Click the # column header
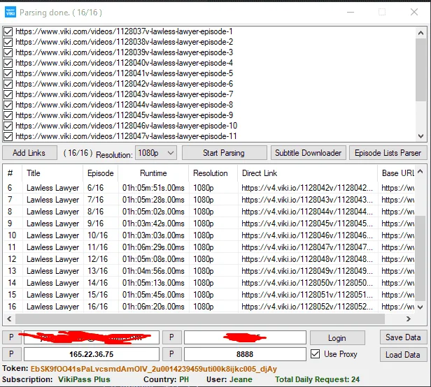 pyautogui.click(x=13, y=173)
